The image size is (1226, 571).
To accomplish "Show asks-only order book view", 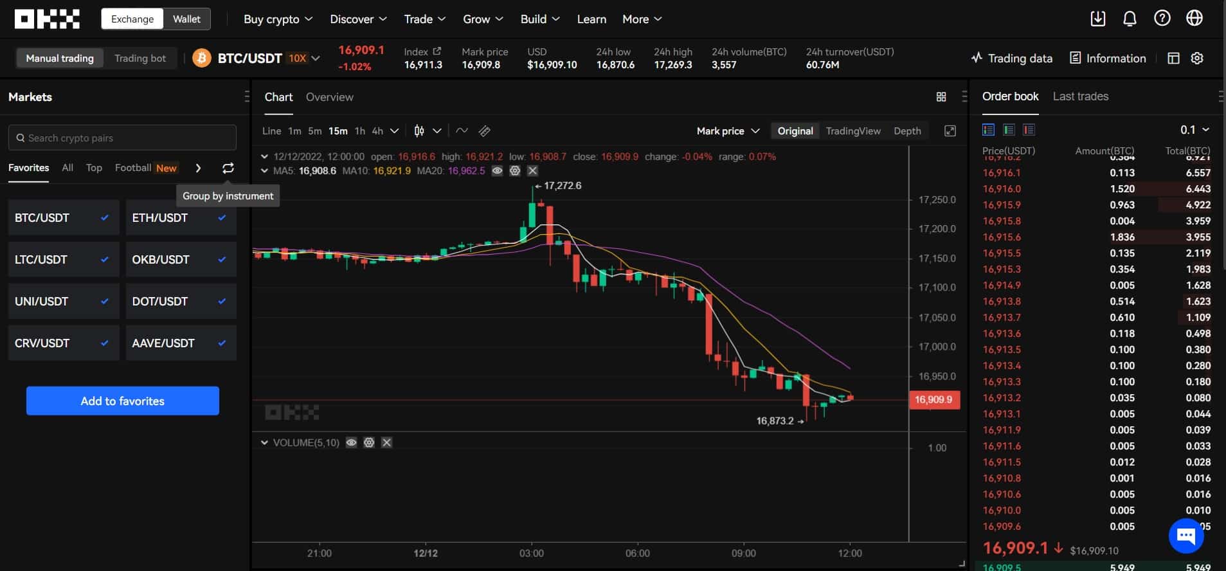I will pyautogui.click(x=1029, y=130).
